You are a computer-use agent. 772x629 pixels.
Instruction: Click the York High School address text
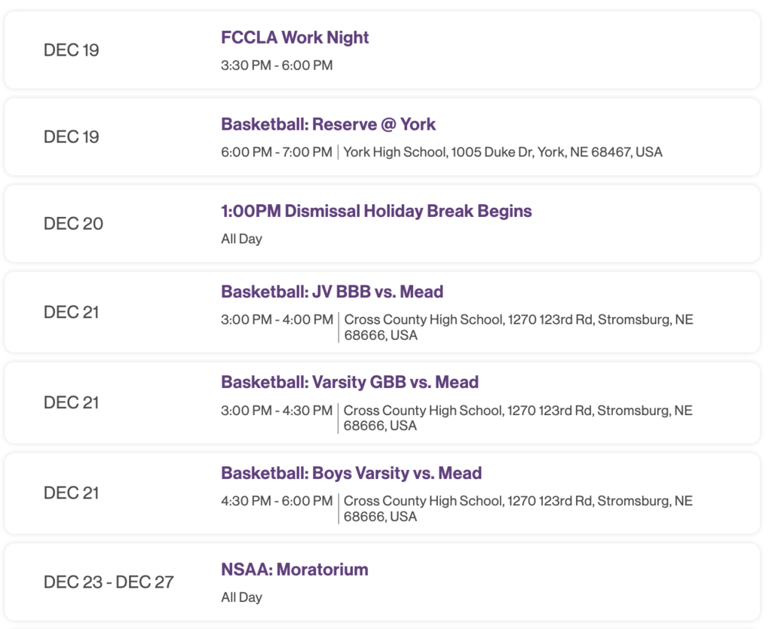503,152
